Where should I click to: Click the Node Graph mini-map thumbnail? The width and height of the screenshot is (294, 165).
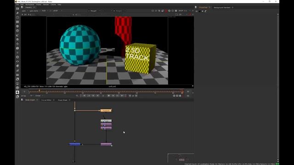tap(181, 158)
